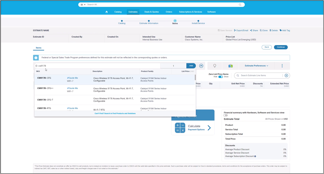
Task: Select the CW9178I-CFG result row
Action: pos(115,80)
